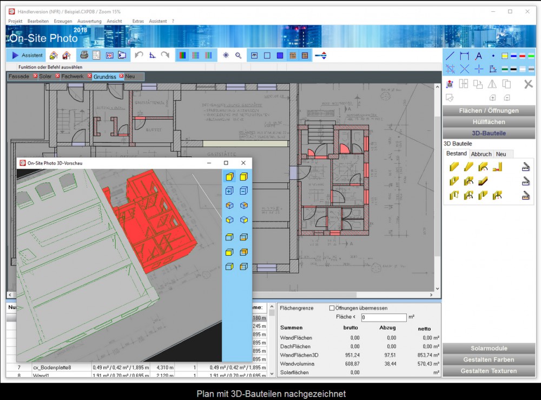
Task: Click the duplicate copy pages icon
Action: (x=506, y=84)
